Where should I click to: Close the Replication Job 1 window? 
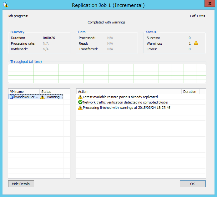210,3
